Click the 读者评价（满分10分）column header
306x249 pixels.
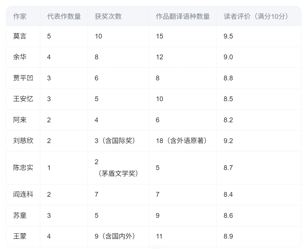tap(256, 16)
